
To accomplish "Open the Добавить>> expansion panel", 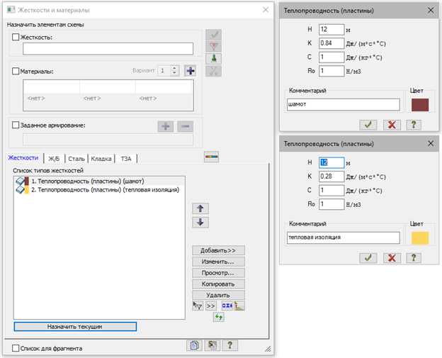I will coord(218,250).
